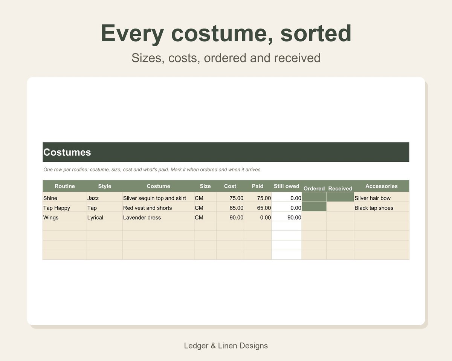Click the Cost 65.00 cell for Tap Happy
452x361 pixels.
[x=230, y=207]
